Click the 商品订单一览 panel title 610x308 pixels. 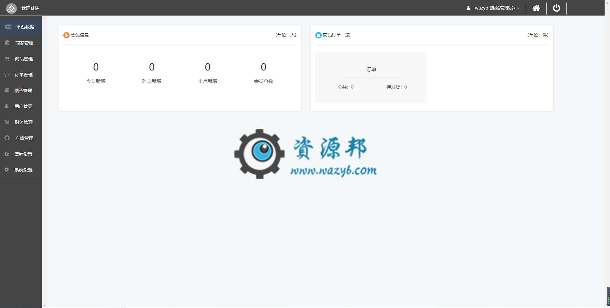coord(336,35)
